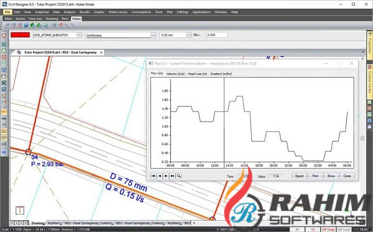Open the document tab list dropdown arrow
Image resolution: width=373 pixels, height=232 pixels.
click(x=363, y=52)
